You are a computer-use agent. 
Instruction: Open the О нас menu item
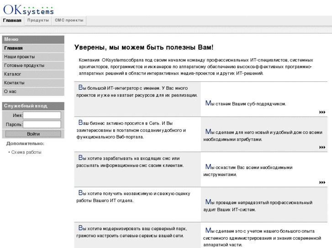[x=33, y=91]
